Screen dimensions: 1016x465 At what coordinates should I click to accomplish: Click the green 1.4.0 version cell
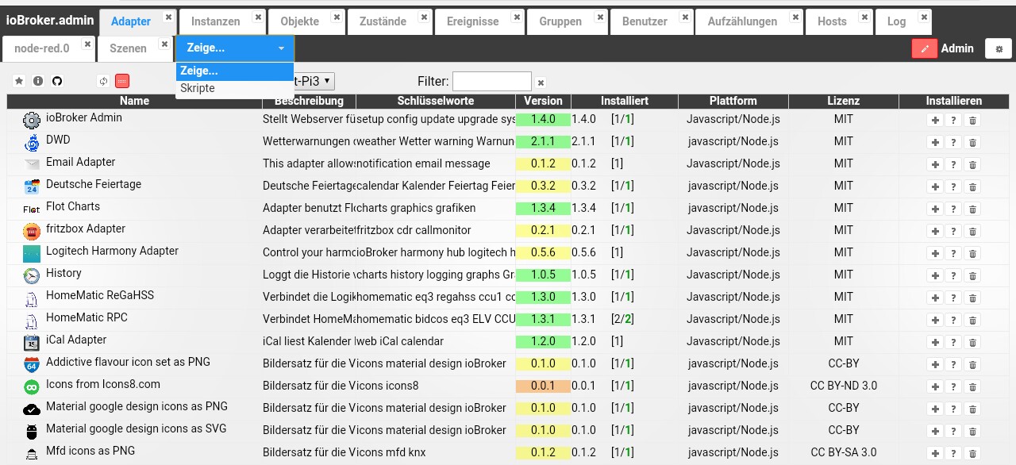coord(544,120)
